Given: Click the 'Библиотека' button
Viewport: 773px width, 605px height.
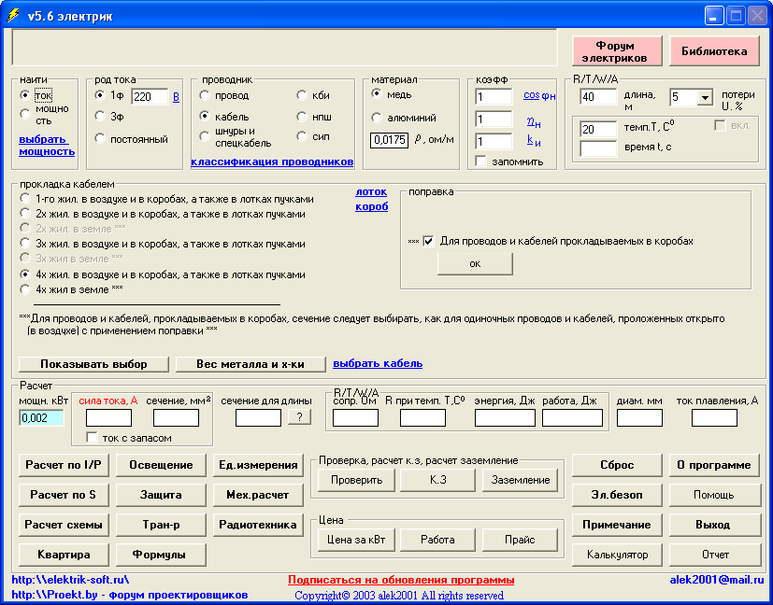Looking at the screenshot, I should (x=714, y=51).
